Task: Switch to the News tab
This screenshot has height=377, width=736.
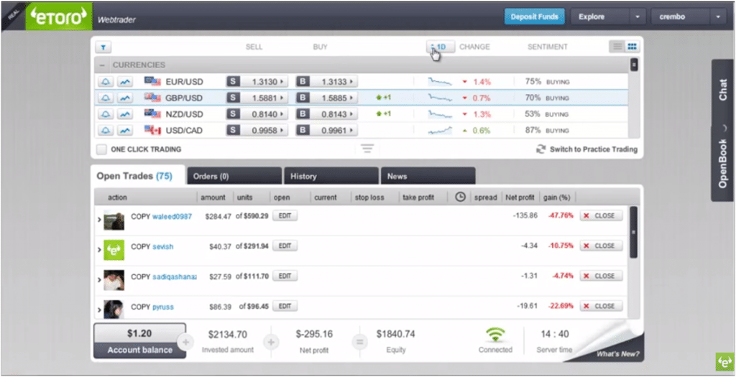Action: (x=428, y=177)
